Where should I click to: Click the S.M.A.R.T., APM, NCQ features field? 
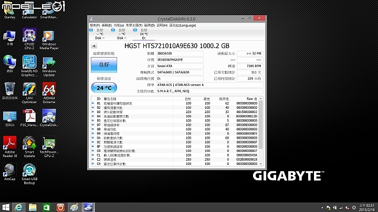(x=209, y=91)
